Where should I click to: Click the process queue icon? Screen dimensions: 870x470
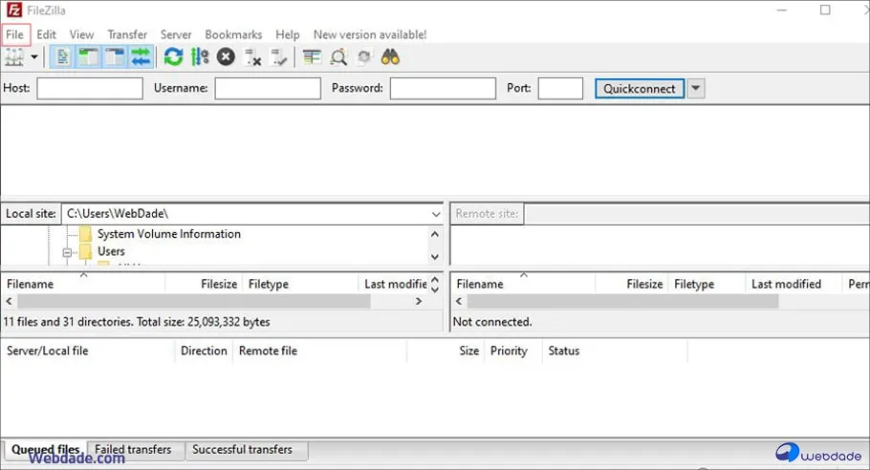(200, 57)
